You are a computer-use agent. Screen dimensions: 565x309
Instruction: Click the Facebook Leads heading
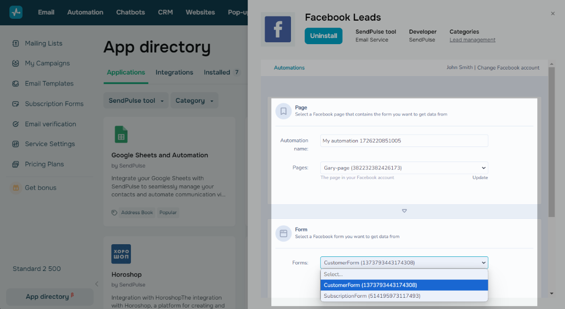pos(343,17)
